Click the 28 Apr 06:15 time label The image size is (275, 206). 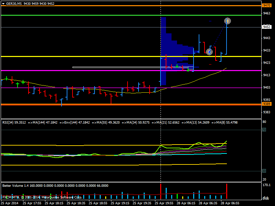click(185, 203)
